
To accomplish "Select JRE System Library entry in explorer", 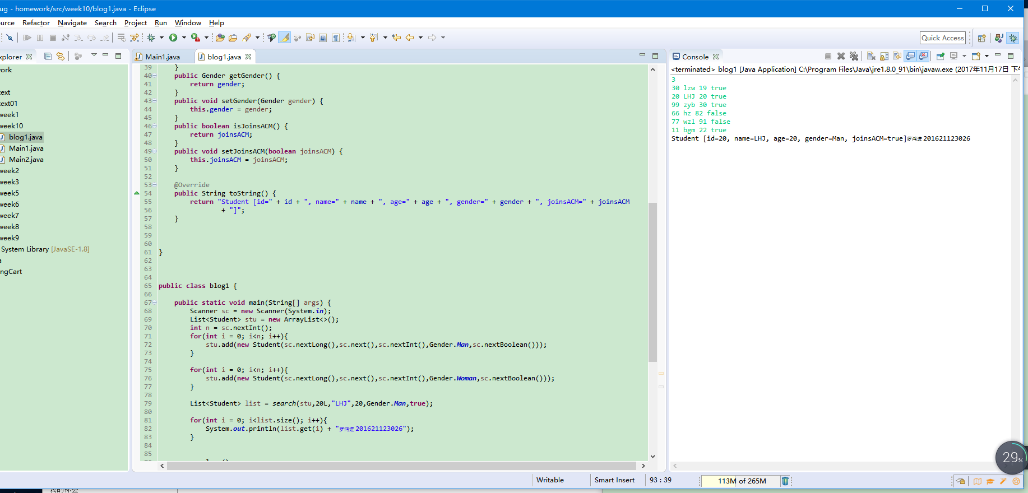I will pyautogui.click(x=45, y=249).
